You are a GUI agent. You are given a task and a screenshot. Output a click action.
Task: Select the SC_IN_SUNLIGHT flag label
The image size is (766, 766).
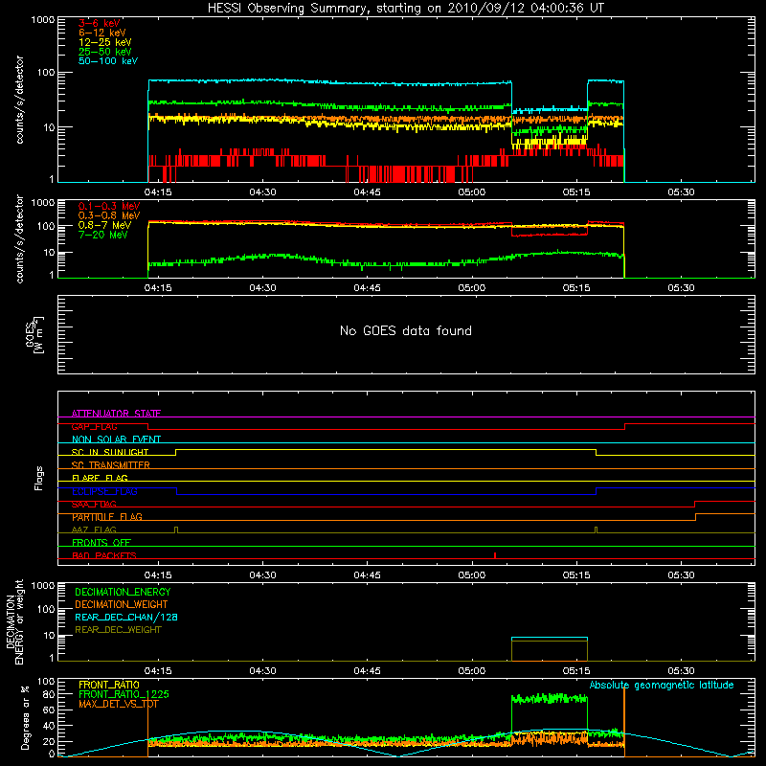(110, 452)
